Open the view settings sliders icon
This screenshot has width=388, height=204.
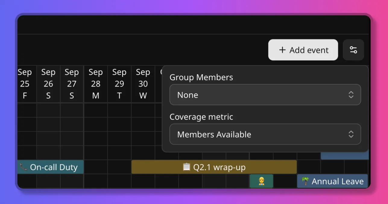353,50
